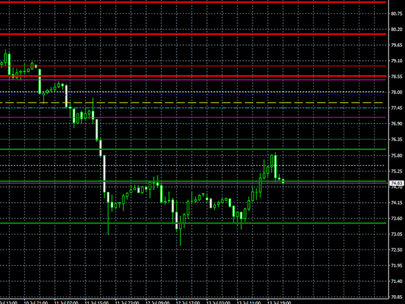405x304 pixels.
Task: Click the 13 Jul 19:00 time label
Action: tap(279, 302)
